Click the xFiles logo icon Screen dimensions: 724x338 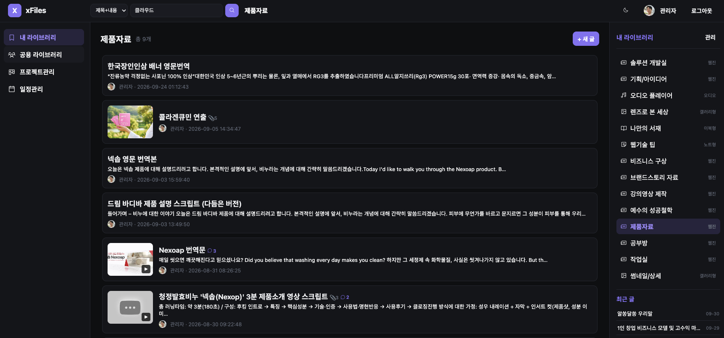point(15,11)
